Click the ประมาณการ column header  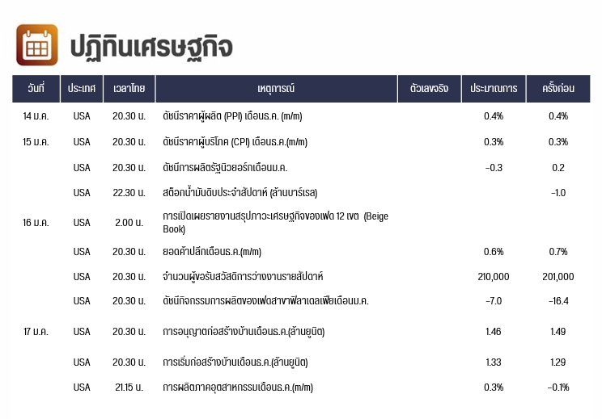click(494, 89)
